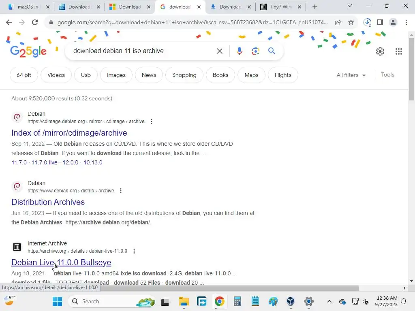Click the vertical page scrollbar thumb
Screen dimensions: 415x311
coord(411,69)
